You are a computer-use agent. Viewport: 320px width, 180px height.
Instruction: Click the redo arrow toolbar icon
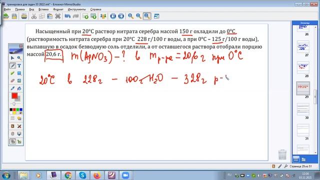click(75, 16)
